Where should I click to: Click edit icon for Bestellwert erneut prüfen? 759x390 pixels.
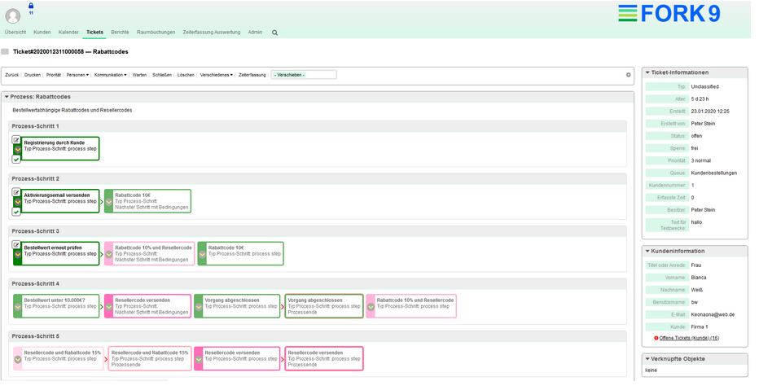click(16, 244)
